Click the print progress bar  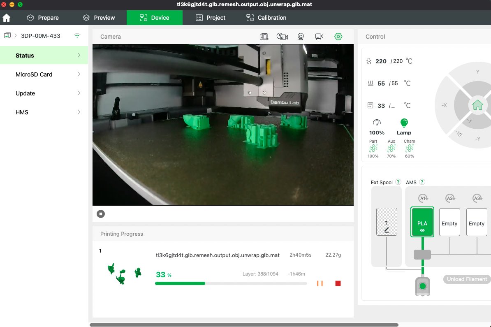point(231,283)
